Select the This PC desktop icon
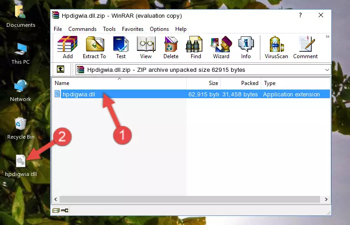Viewport: 350px width, 225px height. pyautogui.click(x=20, y=54)
